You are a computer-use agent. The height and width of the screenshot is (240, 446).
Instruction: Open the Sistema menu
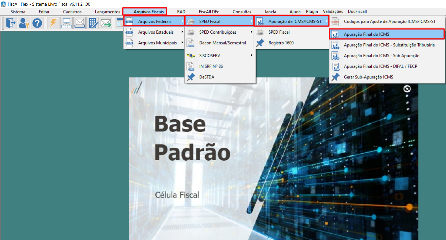(x=18, y=12)
